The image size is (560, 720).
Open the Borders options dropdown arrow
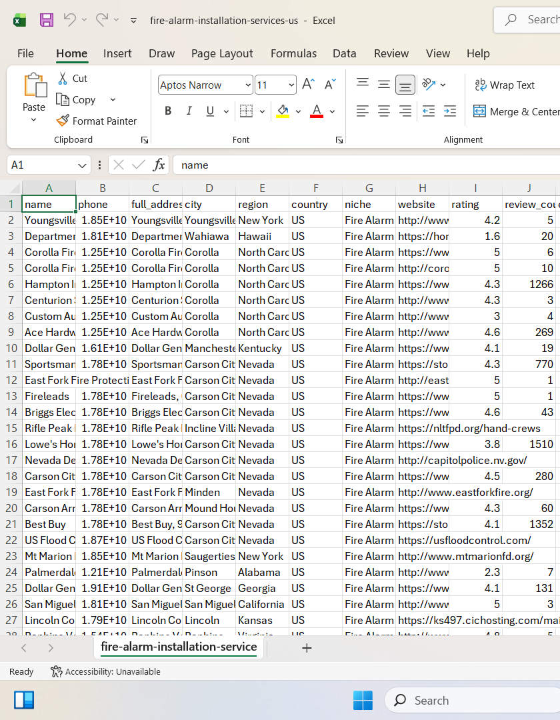pyautogui.click(x=262, y=111)
